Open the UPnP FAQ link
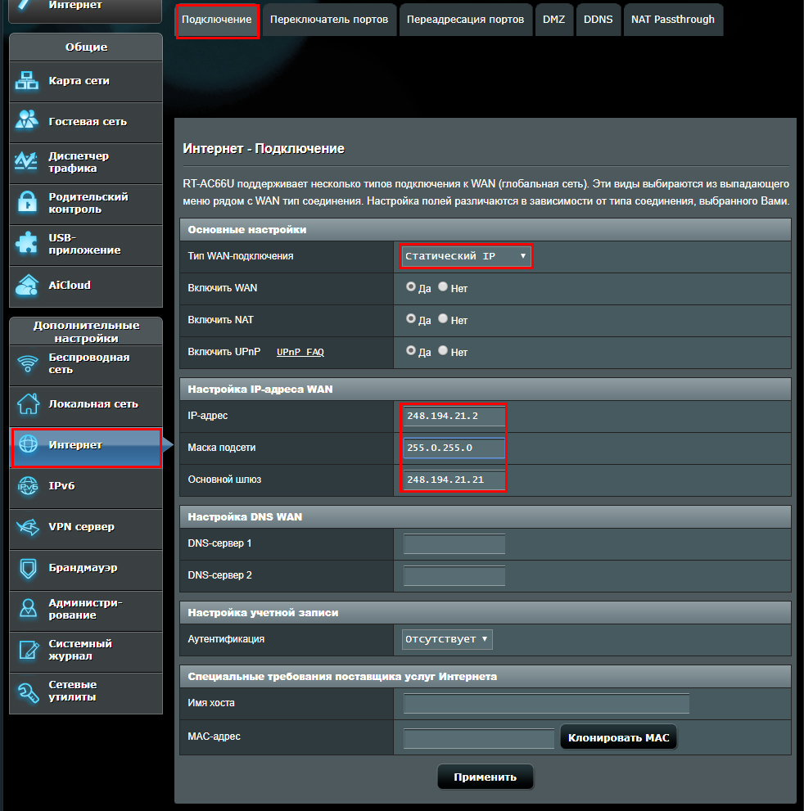The width and height of the screenshot is (804, 811). (x=300, y=352)
